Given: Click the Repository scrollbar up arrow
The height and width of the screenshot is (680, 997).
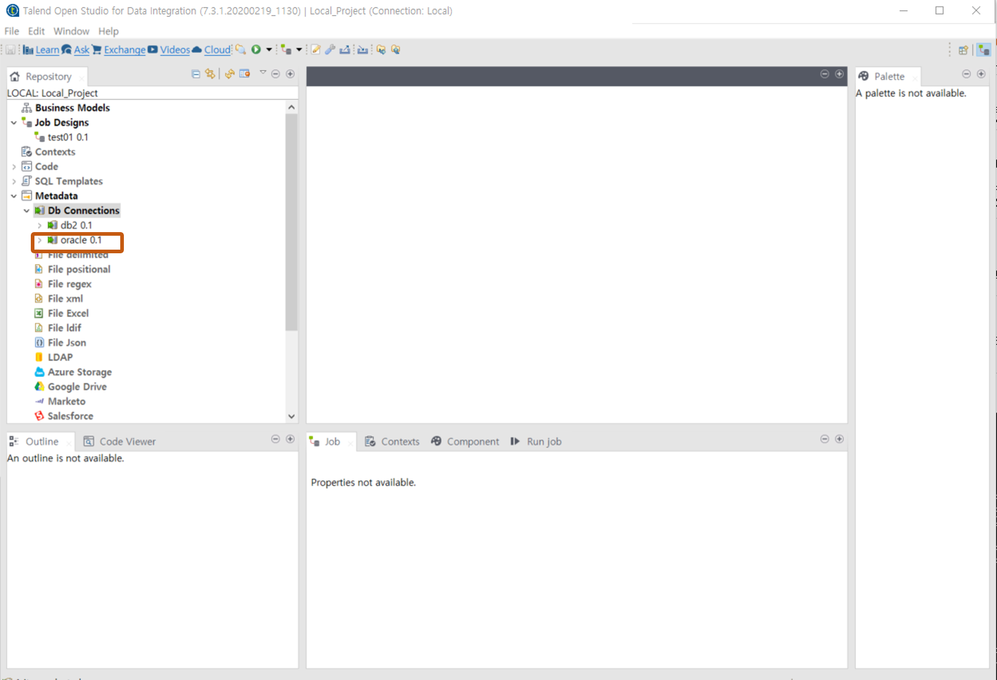Looking at the screenshot, I should [291, 107].
